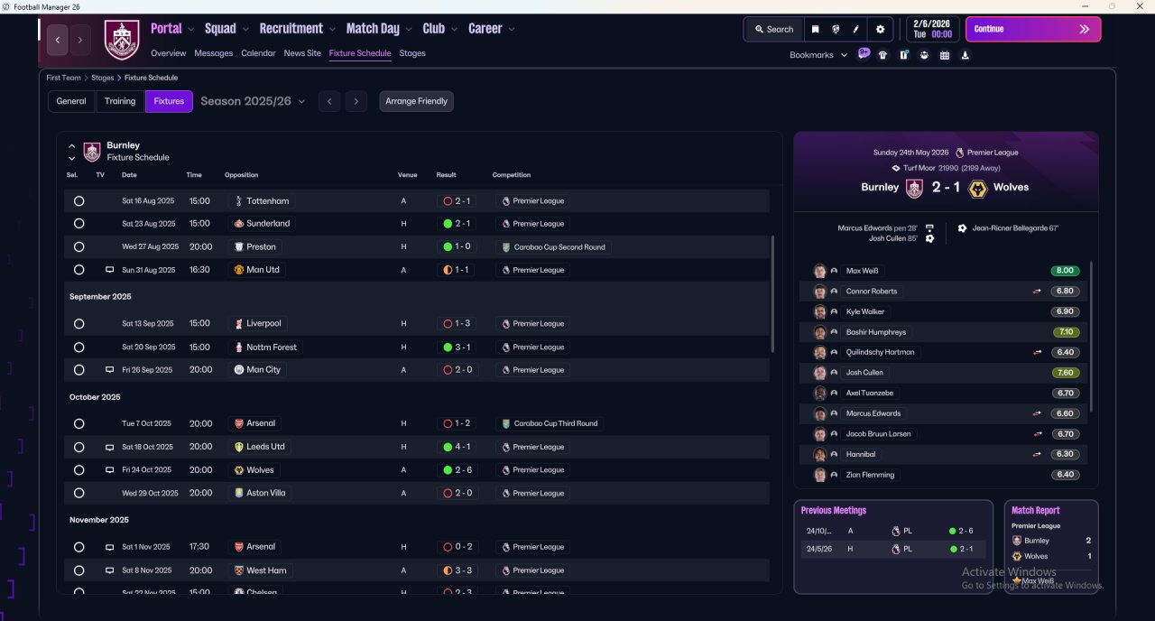Viewport: 1155px width, 621px height.
Task: Go to the next season arrow
Action: 356,101
